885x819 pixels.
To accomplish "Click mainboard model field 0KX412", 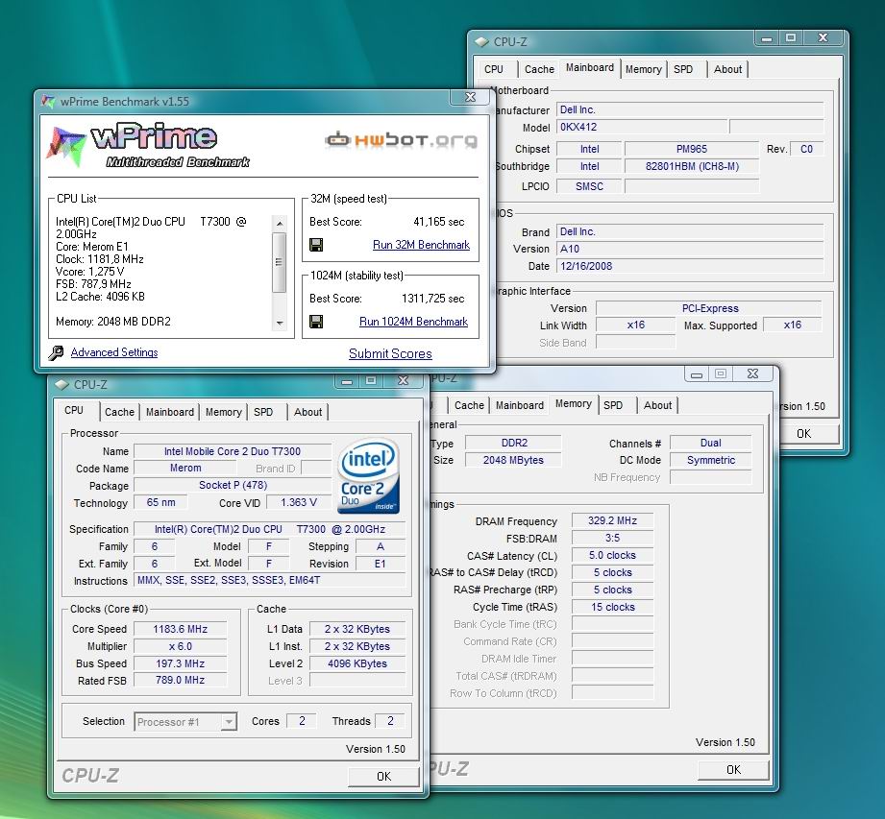I will point(642,127).
